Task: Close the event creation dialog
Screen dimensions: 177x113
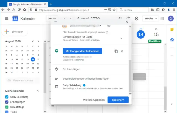Action: (127, 22)
